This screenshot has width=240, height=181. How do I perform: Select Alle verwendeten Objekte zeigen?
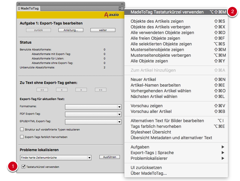click(176, 33)
